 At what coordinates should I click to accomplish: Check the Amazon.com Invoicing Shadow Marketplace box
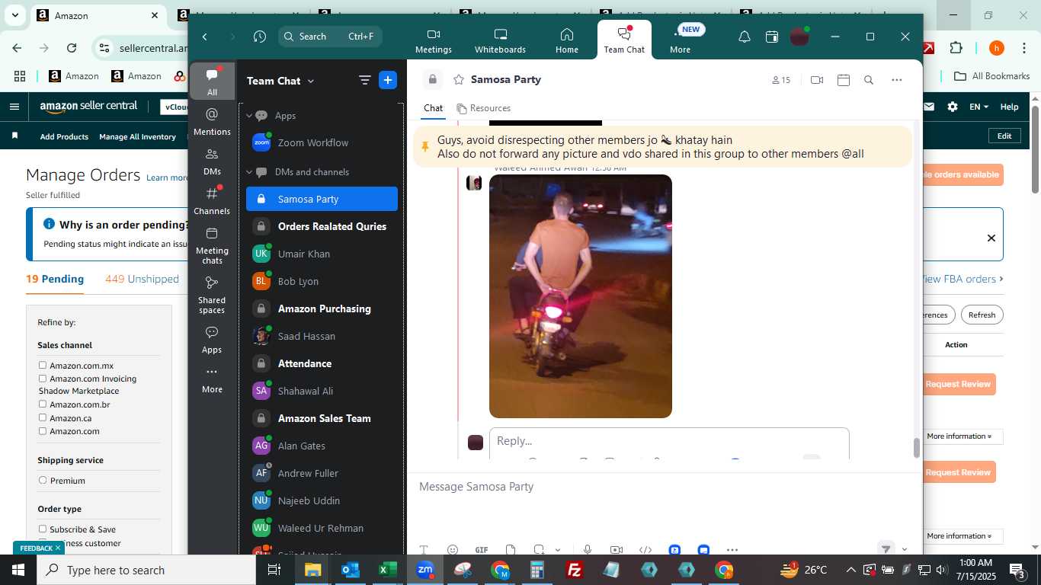pos(43,379)
